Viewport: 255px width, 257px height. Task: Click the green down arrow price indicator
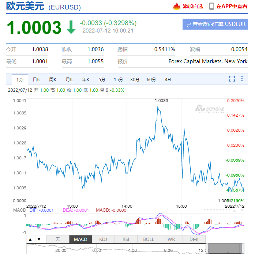click(x=71, y=27)
